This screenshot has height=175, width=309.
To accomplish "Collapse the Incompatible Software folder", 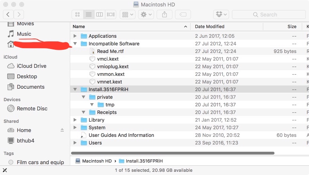I will 75,44.
